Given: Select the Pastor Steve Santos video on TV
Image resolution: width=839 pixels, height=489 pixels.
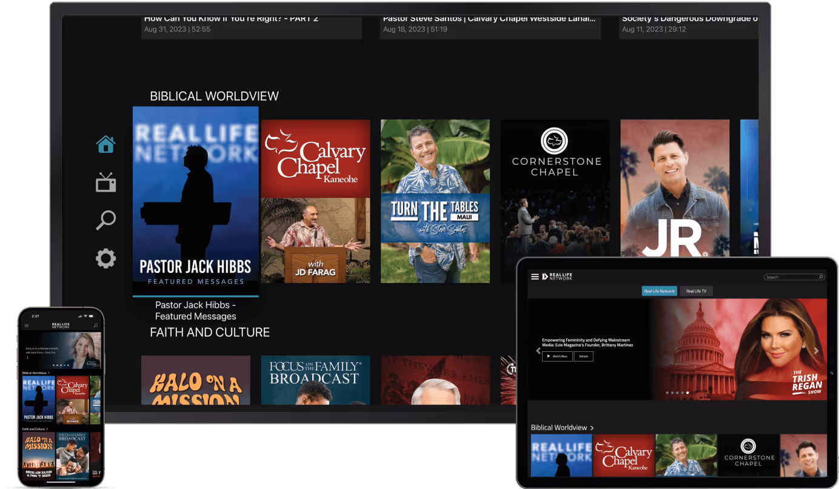Looking at the screenshot, I should pos(490,27).
